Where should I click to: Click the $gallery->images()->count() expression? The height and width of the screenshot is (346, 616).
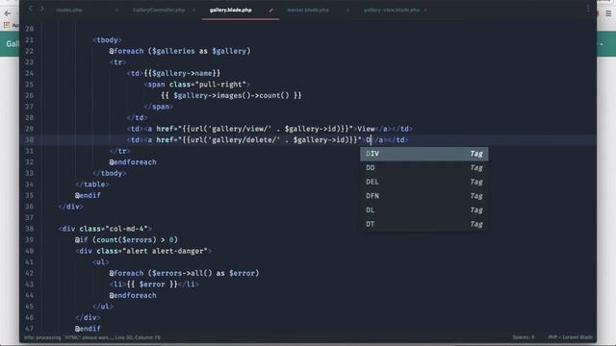point(232,96)
